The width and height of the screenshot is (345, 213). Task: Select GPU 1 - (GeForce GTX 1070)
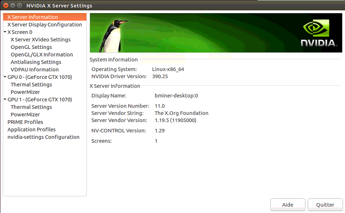coord(40,99)
